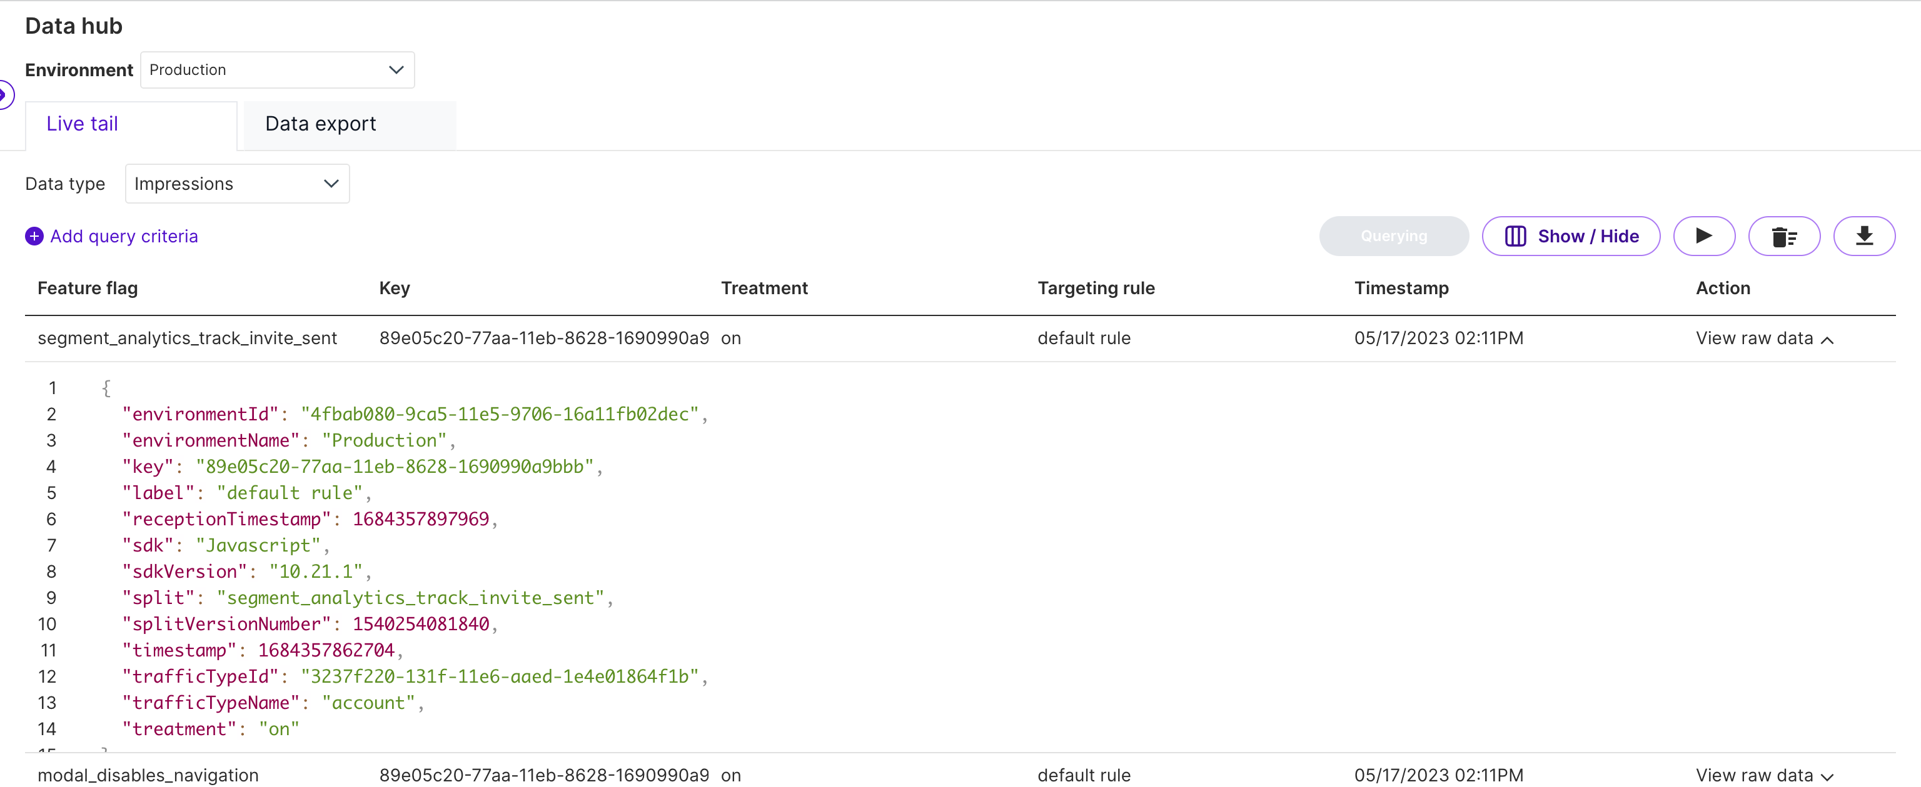Click the Targeting rule column header
The width and height of the screenshot is (1921, 787).
tap(1096, 288)
